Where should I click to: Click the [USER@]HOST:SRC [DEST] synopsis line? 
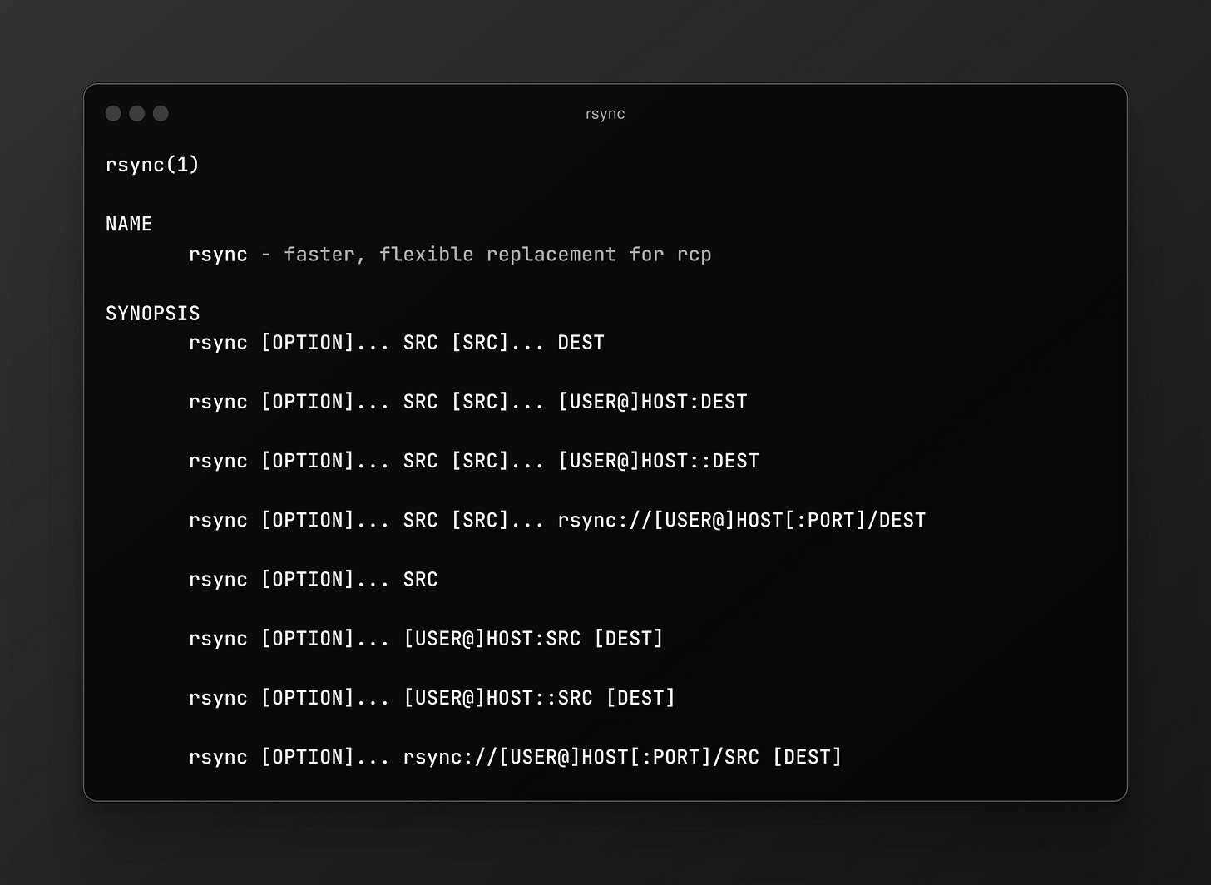click(425, 638)
